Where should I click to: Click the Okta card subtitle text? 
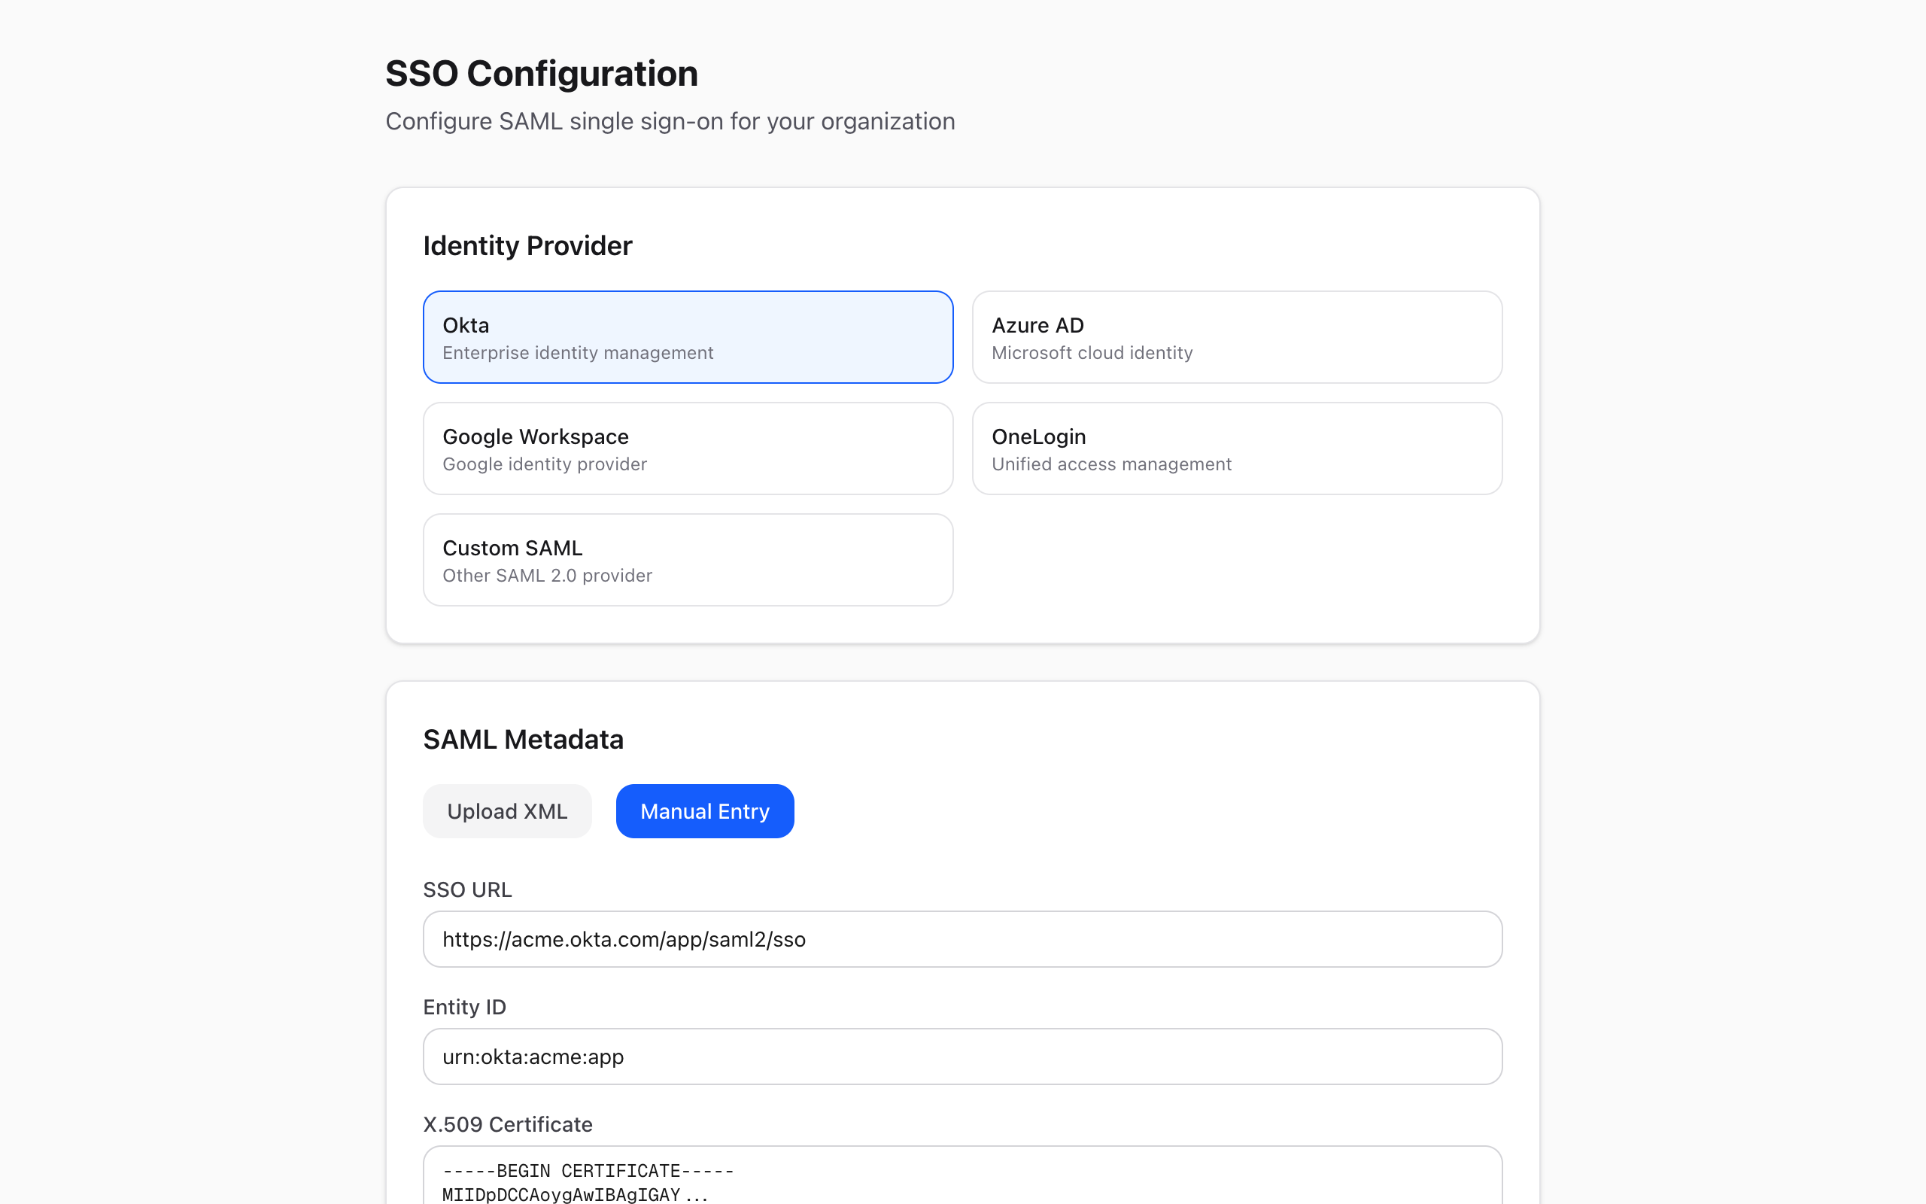[x=578, y=353]
